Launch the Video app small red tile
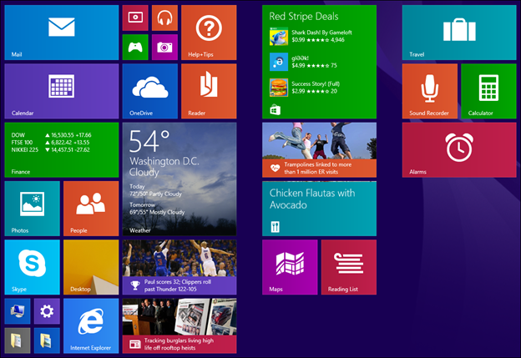The width and height of the screenshot is (521, 358). click(x=135, y=18)
